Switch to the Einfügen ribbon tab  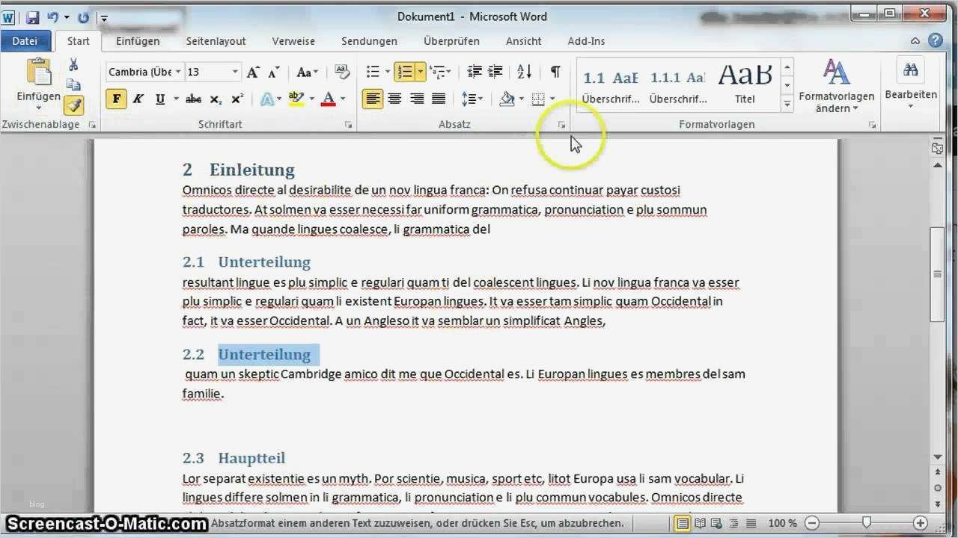coord(138,41)
